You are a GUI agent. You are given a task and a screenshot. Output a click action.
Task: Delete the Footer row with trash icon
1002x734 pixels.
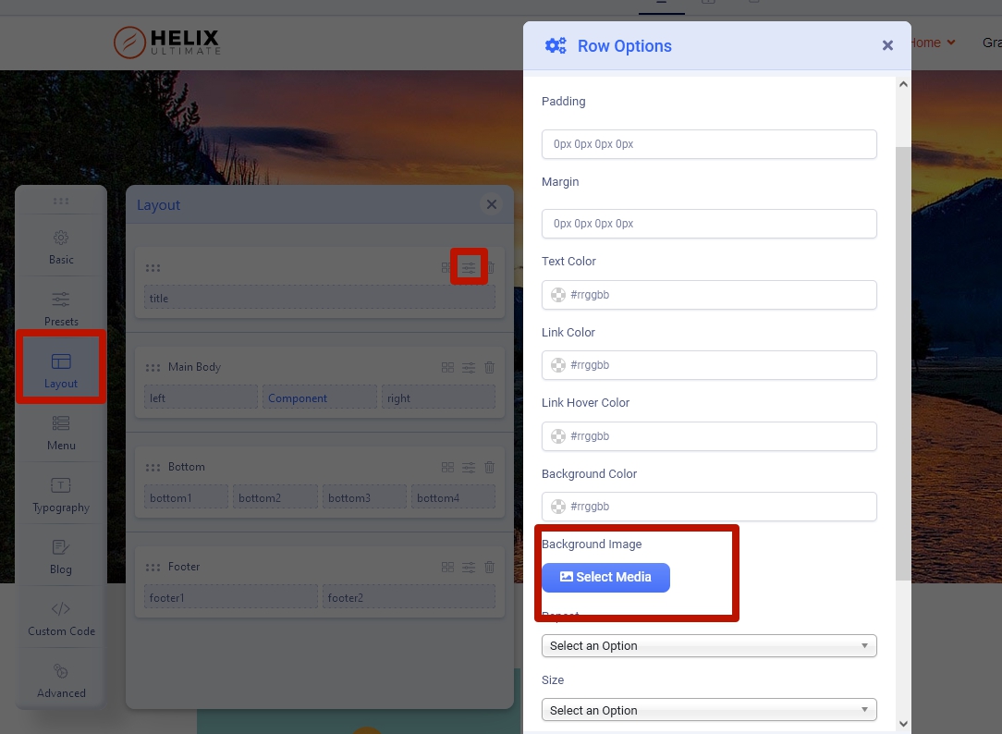(490, 567)
